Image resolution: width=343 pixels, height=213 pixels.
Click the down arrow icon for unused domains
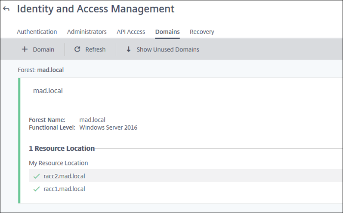[128, 49]
